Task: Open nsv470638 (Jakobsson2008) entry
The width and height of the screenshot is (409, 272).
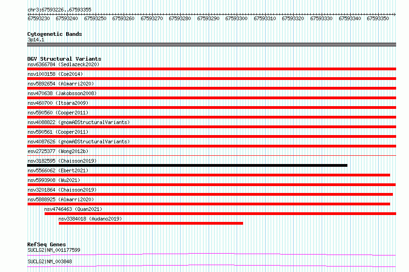Action: pos(62,93)
